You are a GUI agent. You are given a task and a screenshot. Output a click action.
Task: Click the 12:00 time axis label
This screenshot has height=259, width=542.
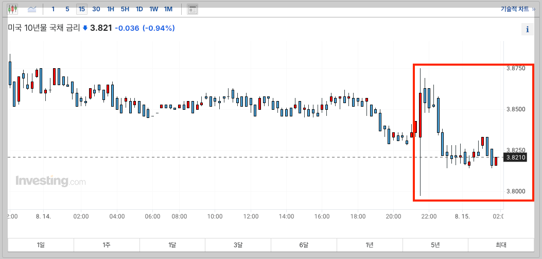point(251,216)
